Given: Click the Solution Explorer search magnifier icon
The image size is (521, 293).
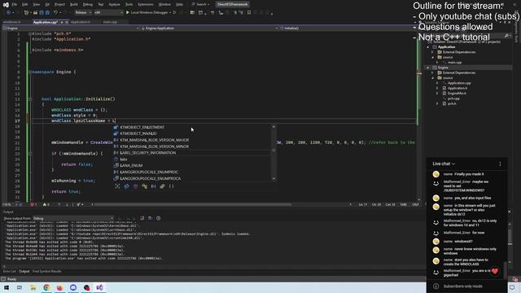Looking at the screenshot, I should click(506, 36).
